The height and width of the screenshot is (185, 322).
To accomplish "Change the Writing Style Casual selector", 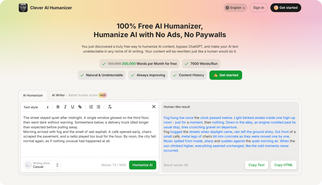I will coord(42,165).
